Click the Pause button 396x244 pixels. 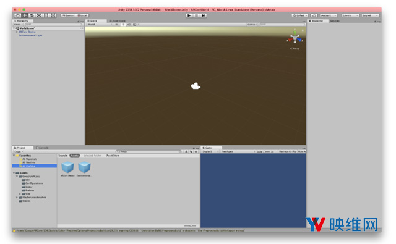[x=196, y=15]
